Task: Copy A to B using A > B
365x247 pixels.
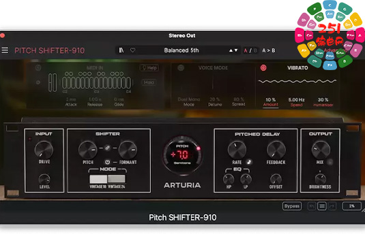Action: pyautogui.click(x=269, y=50)
